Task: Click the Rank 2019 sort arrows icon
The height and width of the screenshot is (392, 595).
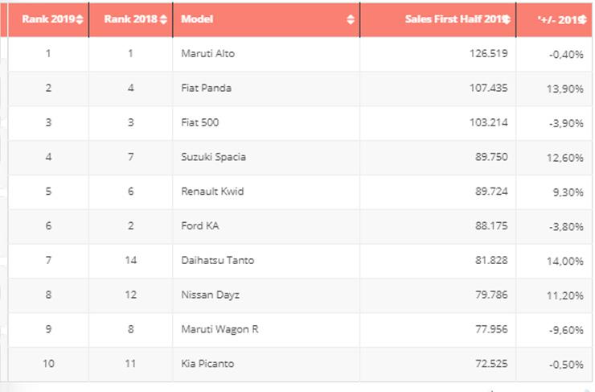Action: coord(79,19)
